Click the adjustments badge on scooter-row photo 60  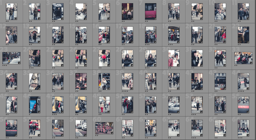(x=112, y=133)
